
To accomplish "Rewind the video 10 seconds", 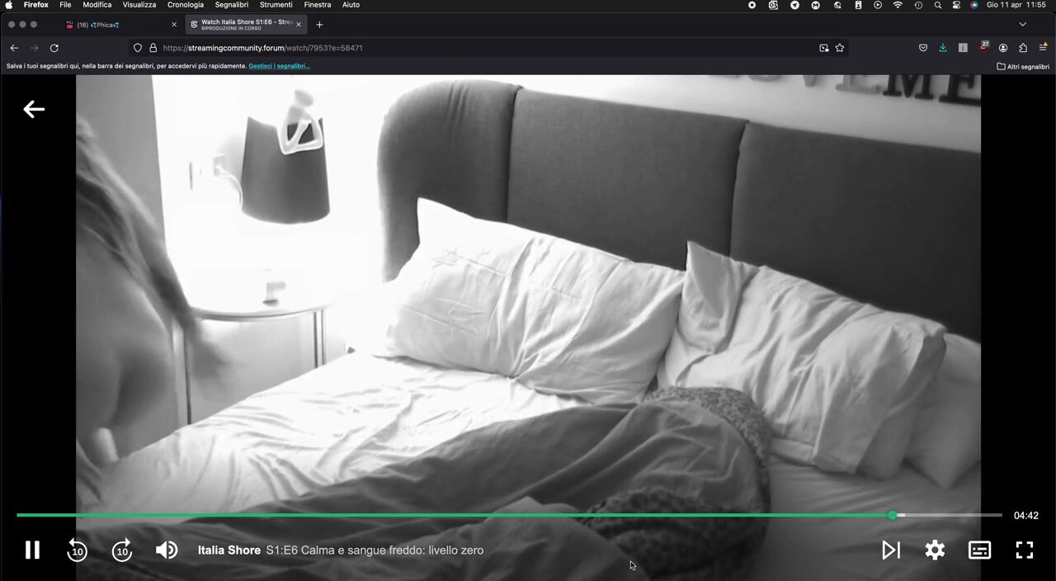I will (x=77, y=550).
